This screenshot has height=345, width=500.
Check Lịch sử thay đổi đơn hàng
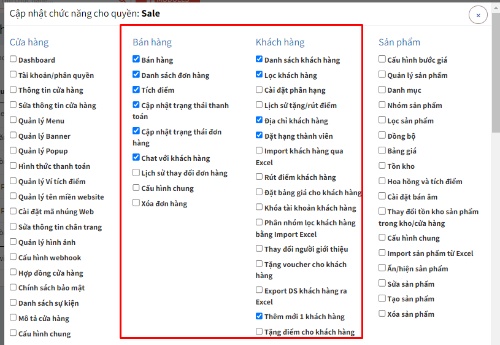(136, 173)
